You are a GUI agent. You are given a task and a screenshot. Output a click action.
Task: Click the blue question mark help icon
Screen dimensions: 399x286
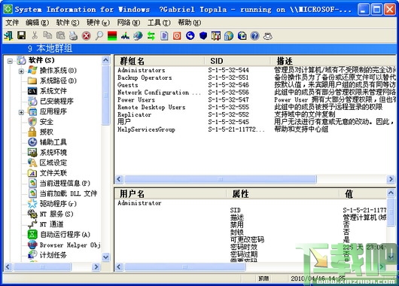click(x=254, y=36)
